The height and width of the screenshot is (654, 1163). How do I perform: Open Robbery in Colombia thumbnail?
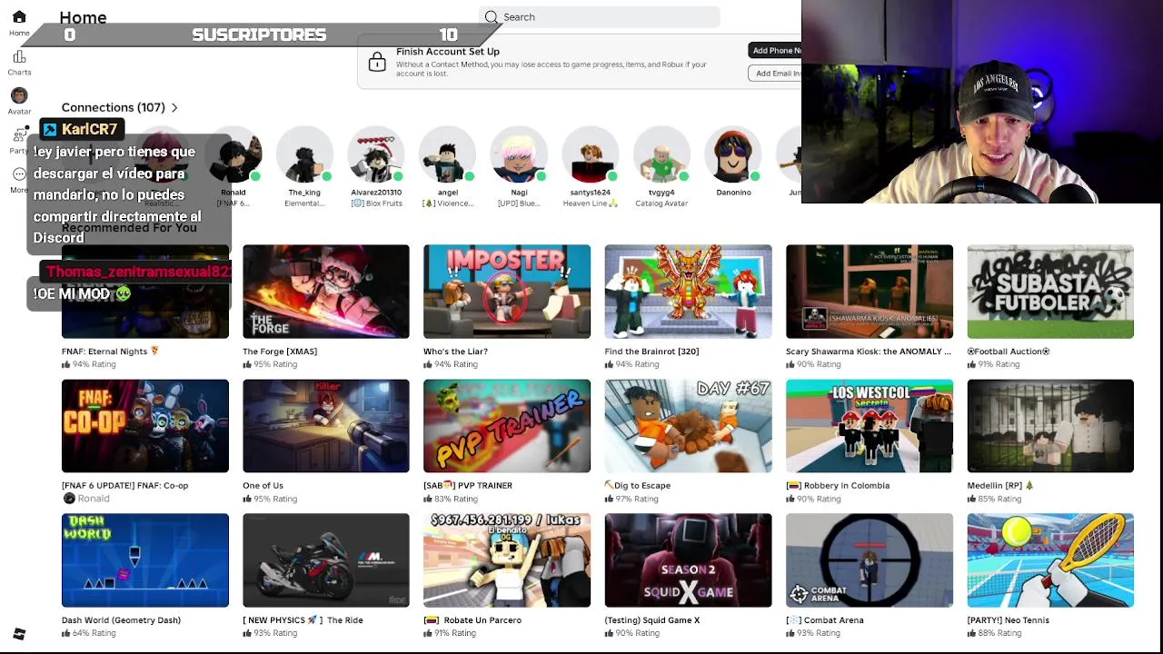tap(870, 426)
